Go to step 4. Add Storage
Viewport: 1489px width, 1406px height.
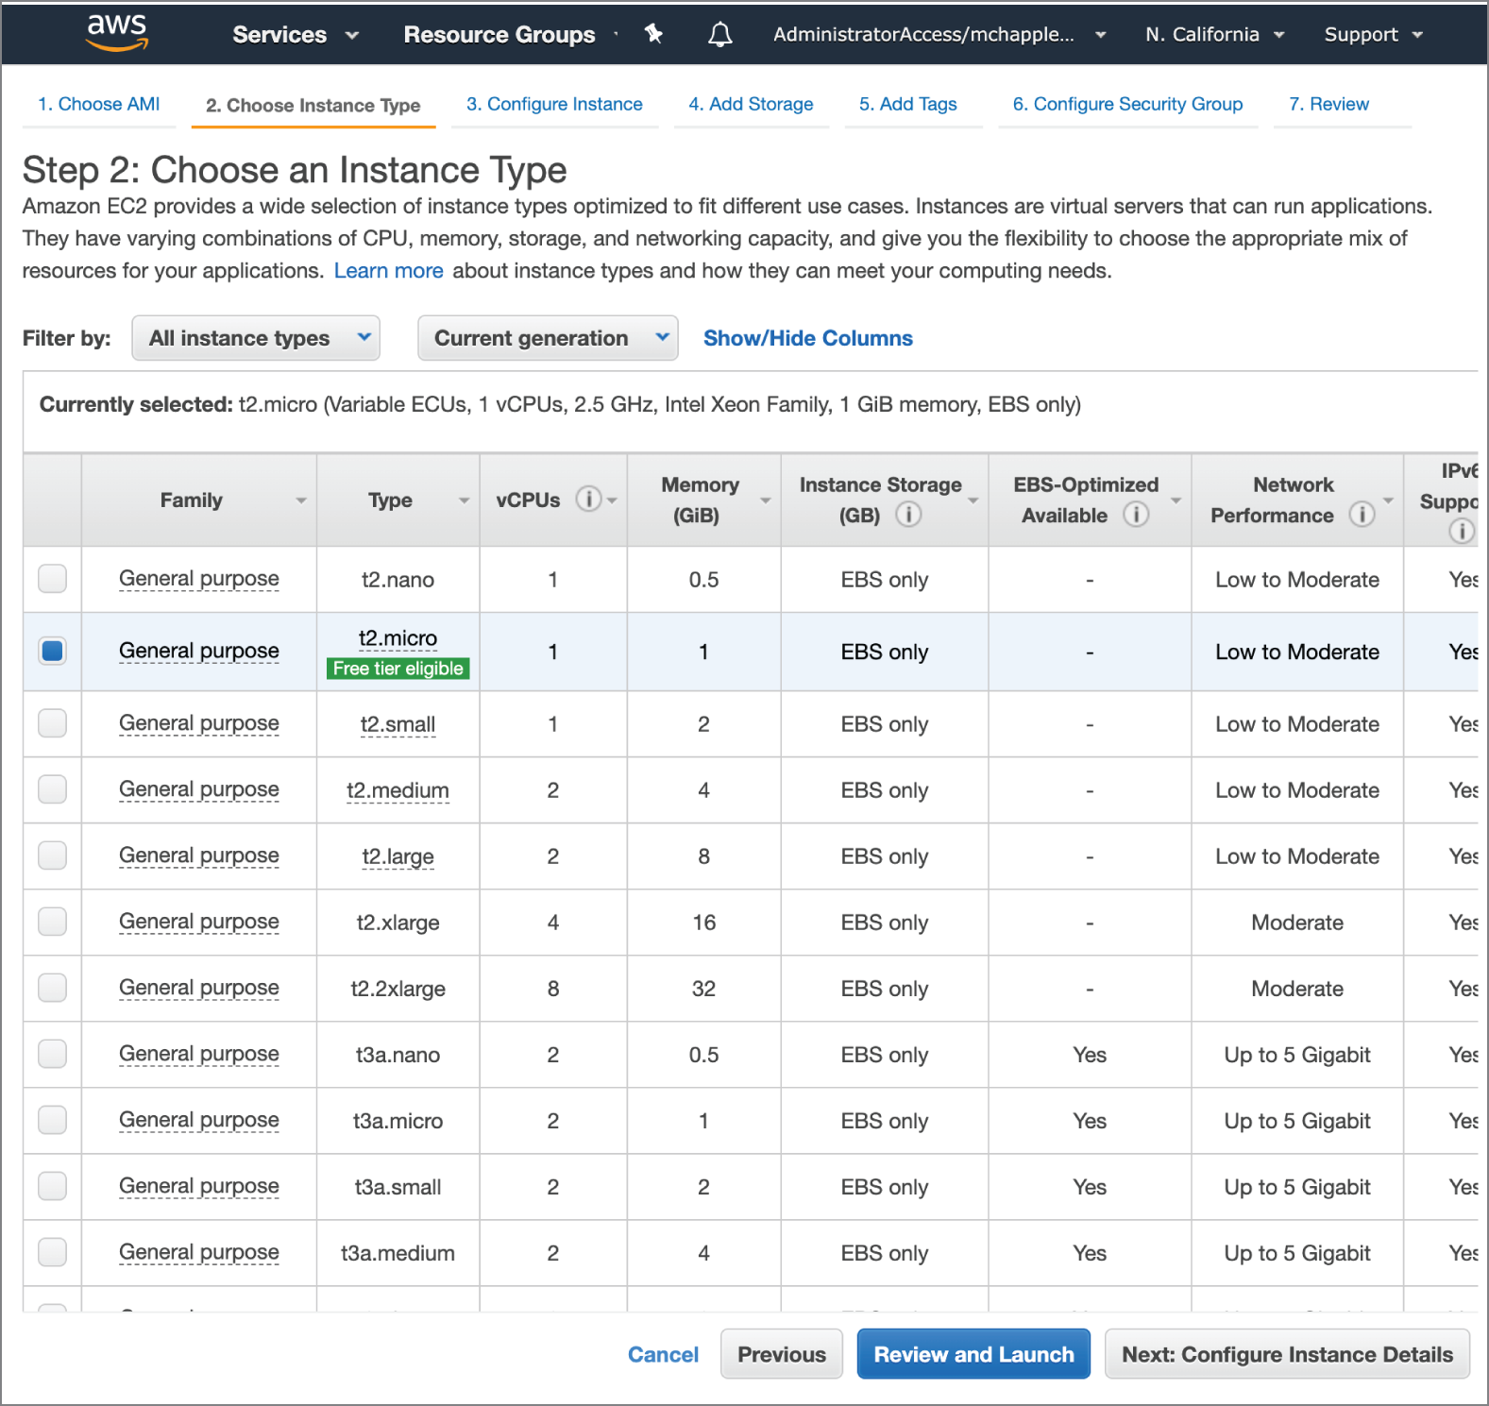pos(751,104)
